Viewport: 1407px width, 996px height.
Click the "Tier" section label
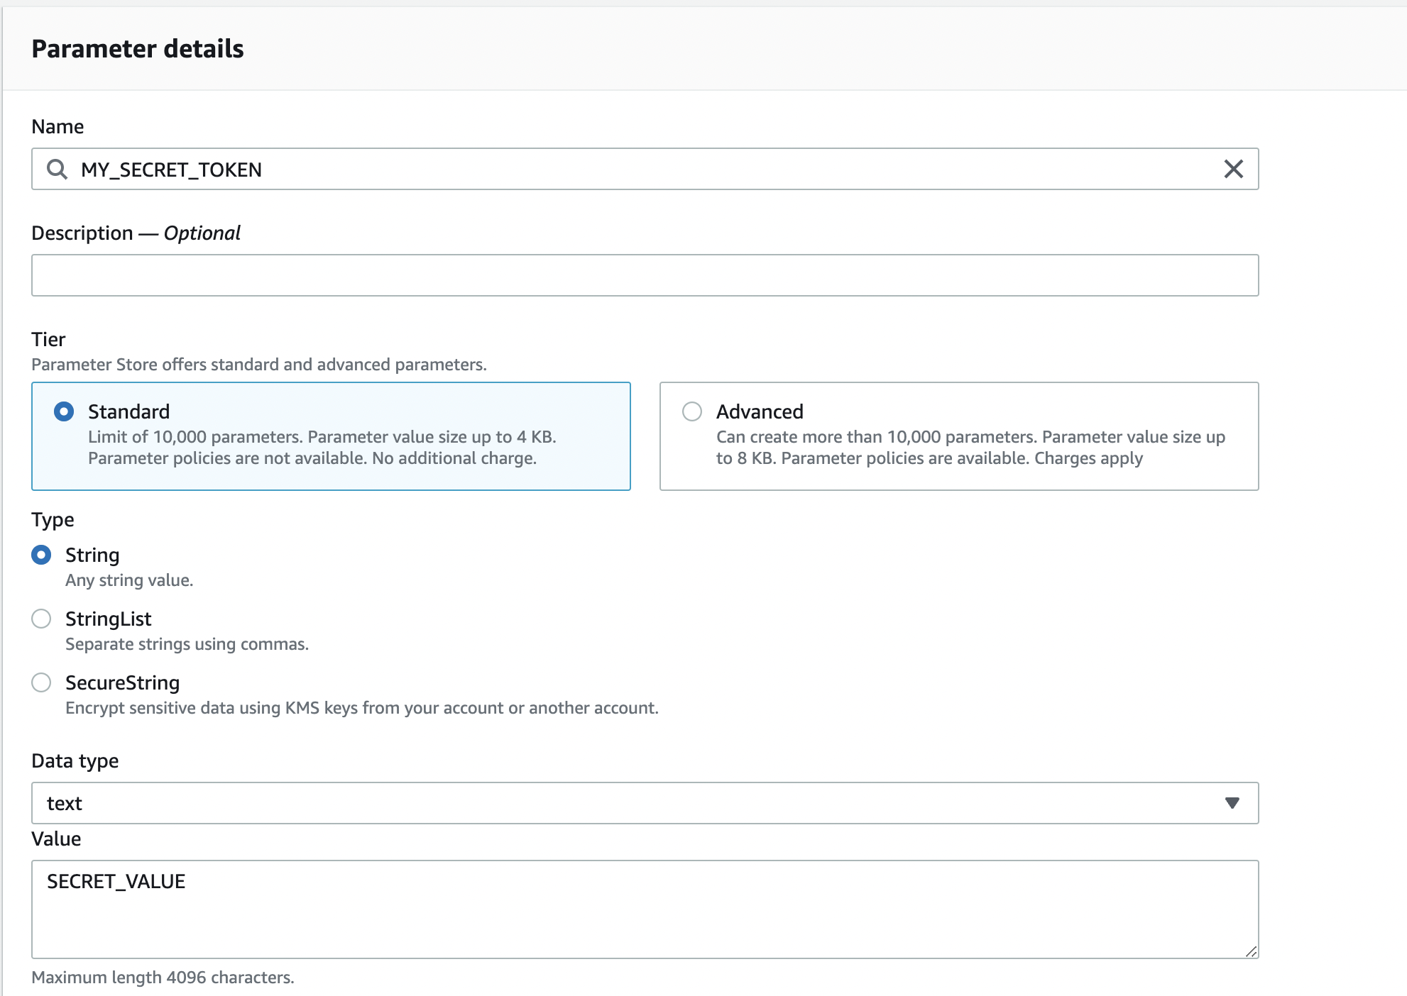tap(48, 339)
